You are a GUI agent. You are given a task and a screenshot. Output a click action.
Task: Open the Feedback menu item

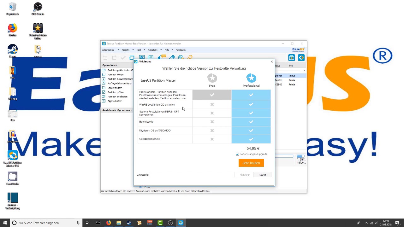(181, 50)
